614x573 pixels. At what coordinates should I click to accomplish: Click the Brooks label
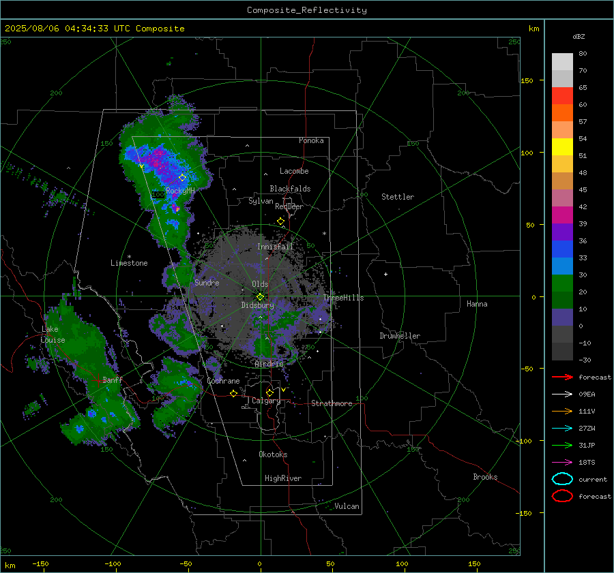click(485, 477)
